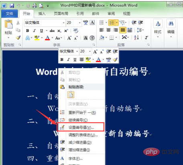This screenshot has width=183, height=165.
Task: Toggle character shading in ribbon
Action: click(x=85, y=38)
